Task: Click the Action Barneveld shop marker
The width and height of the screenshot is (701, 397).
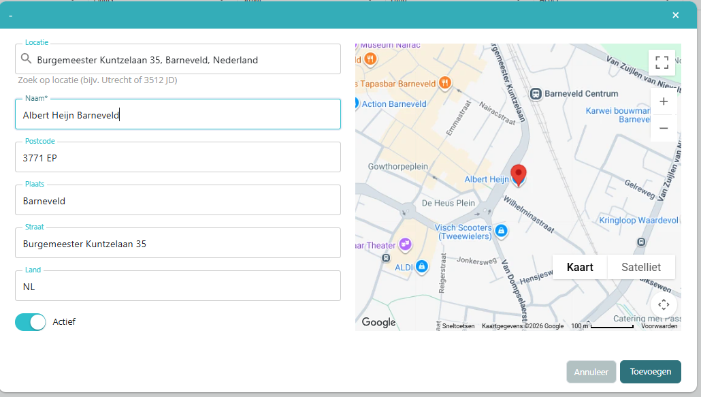Action: coord(357,104)
